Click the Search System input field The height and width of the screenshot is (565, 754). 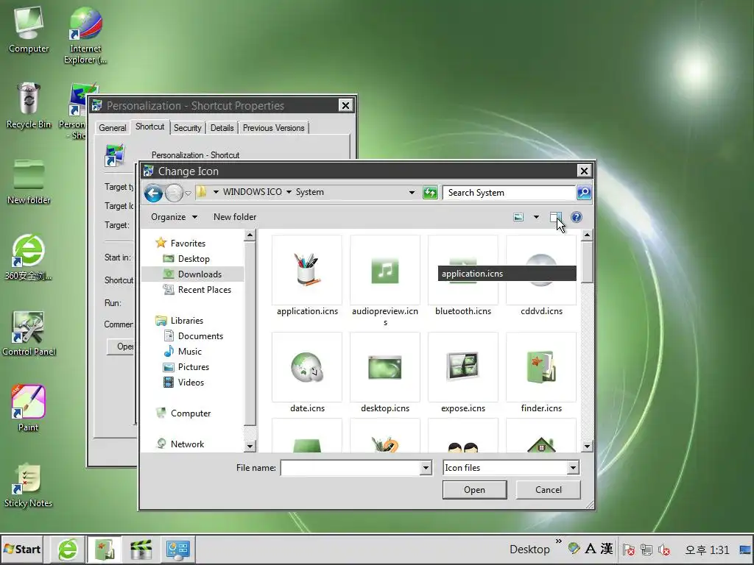coord(510,193)
